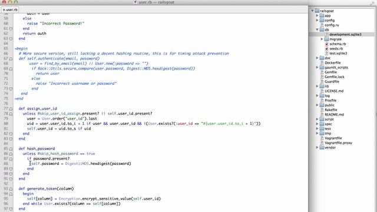Expand the lib folder

click(x=317, y=86)
